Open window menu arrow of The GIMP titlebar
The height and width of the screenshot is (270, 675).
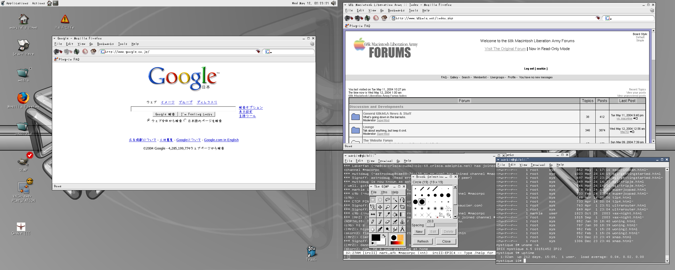pyautogui.click(x=371, y=187)
